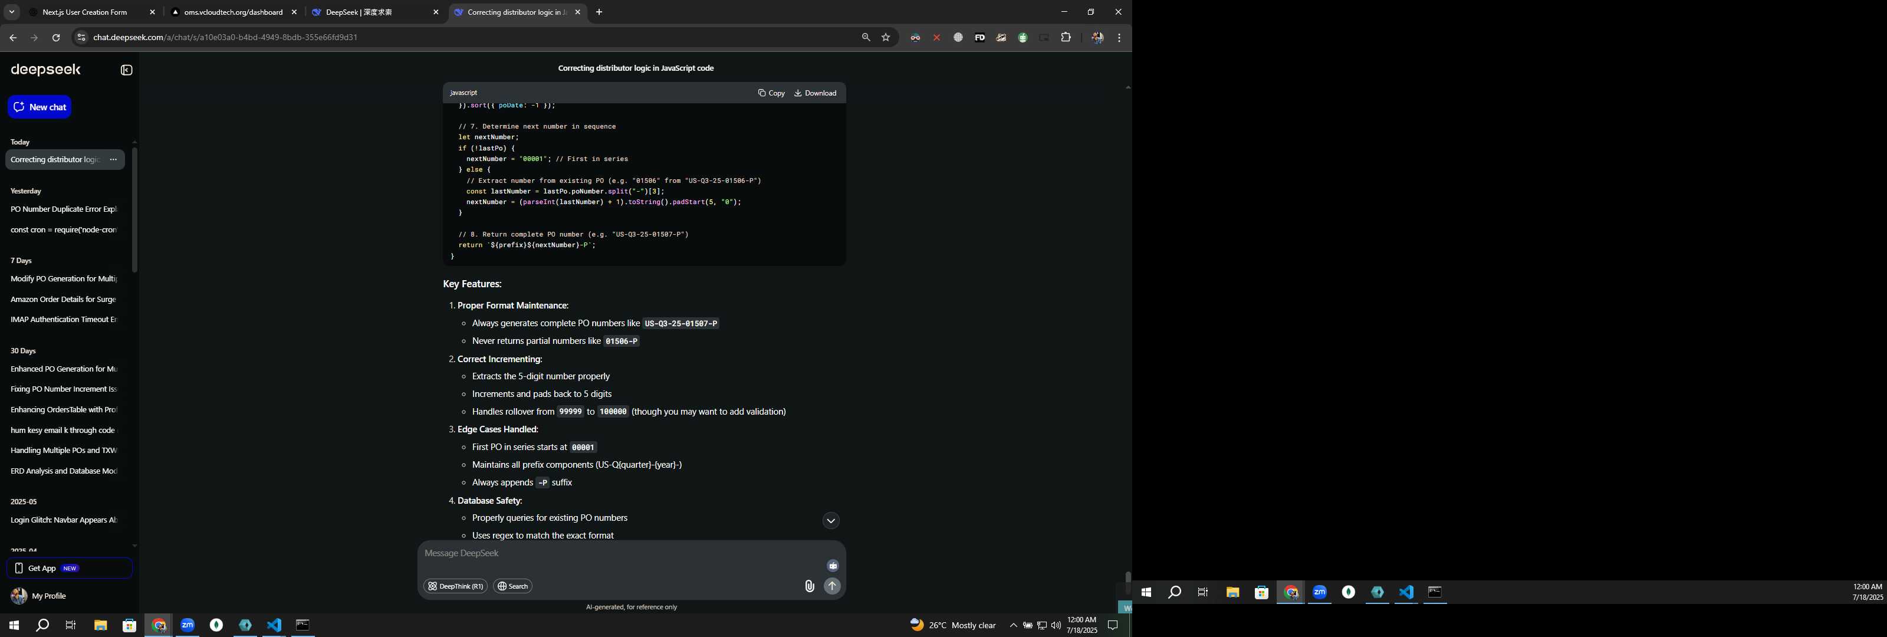View site information icon in address bar
1887x637 pixels.
(81, 38)
